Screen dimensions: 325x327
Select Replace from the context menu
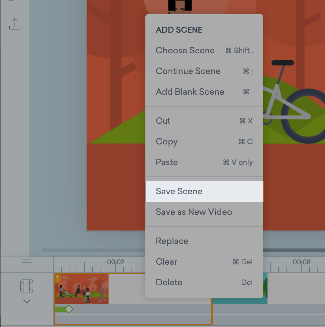pyautogui.click(x=172, y=241)
